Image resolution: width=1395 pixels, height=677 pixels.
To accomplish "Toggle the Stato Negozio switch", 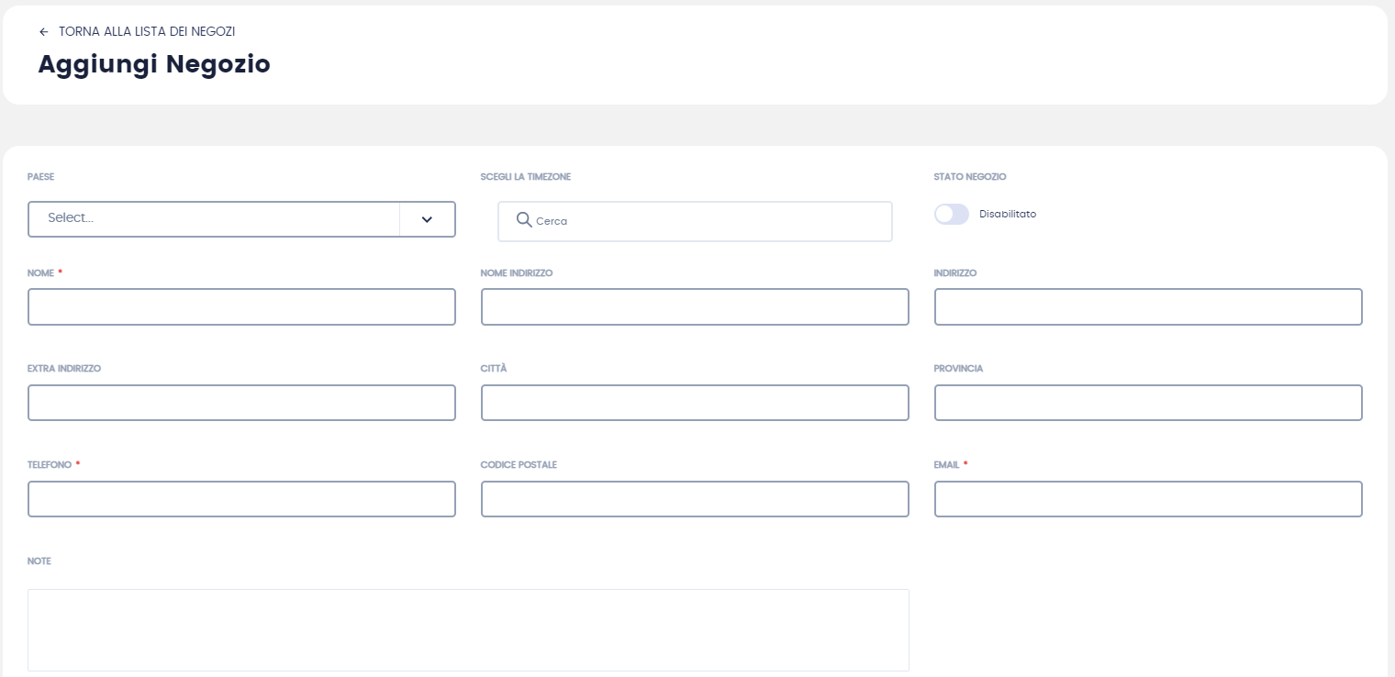I will coord(951,214).
